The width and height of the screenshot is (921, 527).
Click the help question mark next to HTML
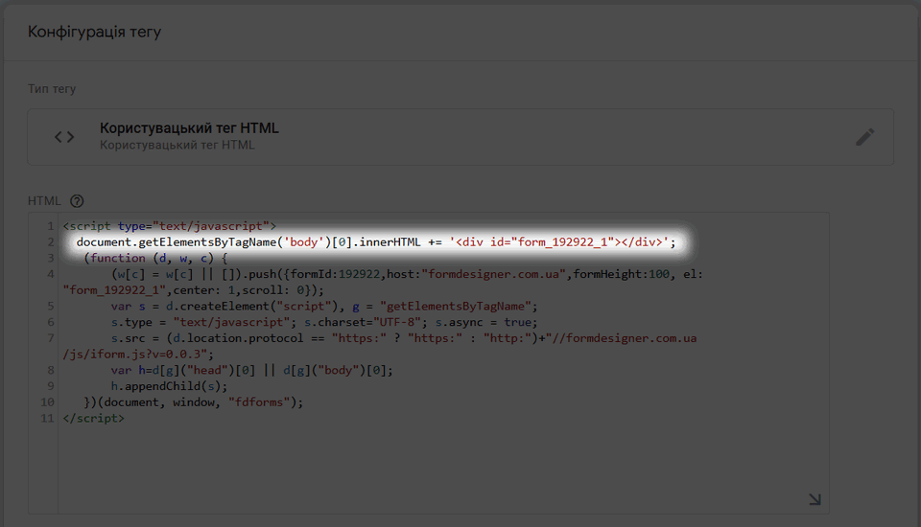pyautogui.click(x=77, y=201)
